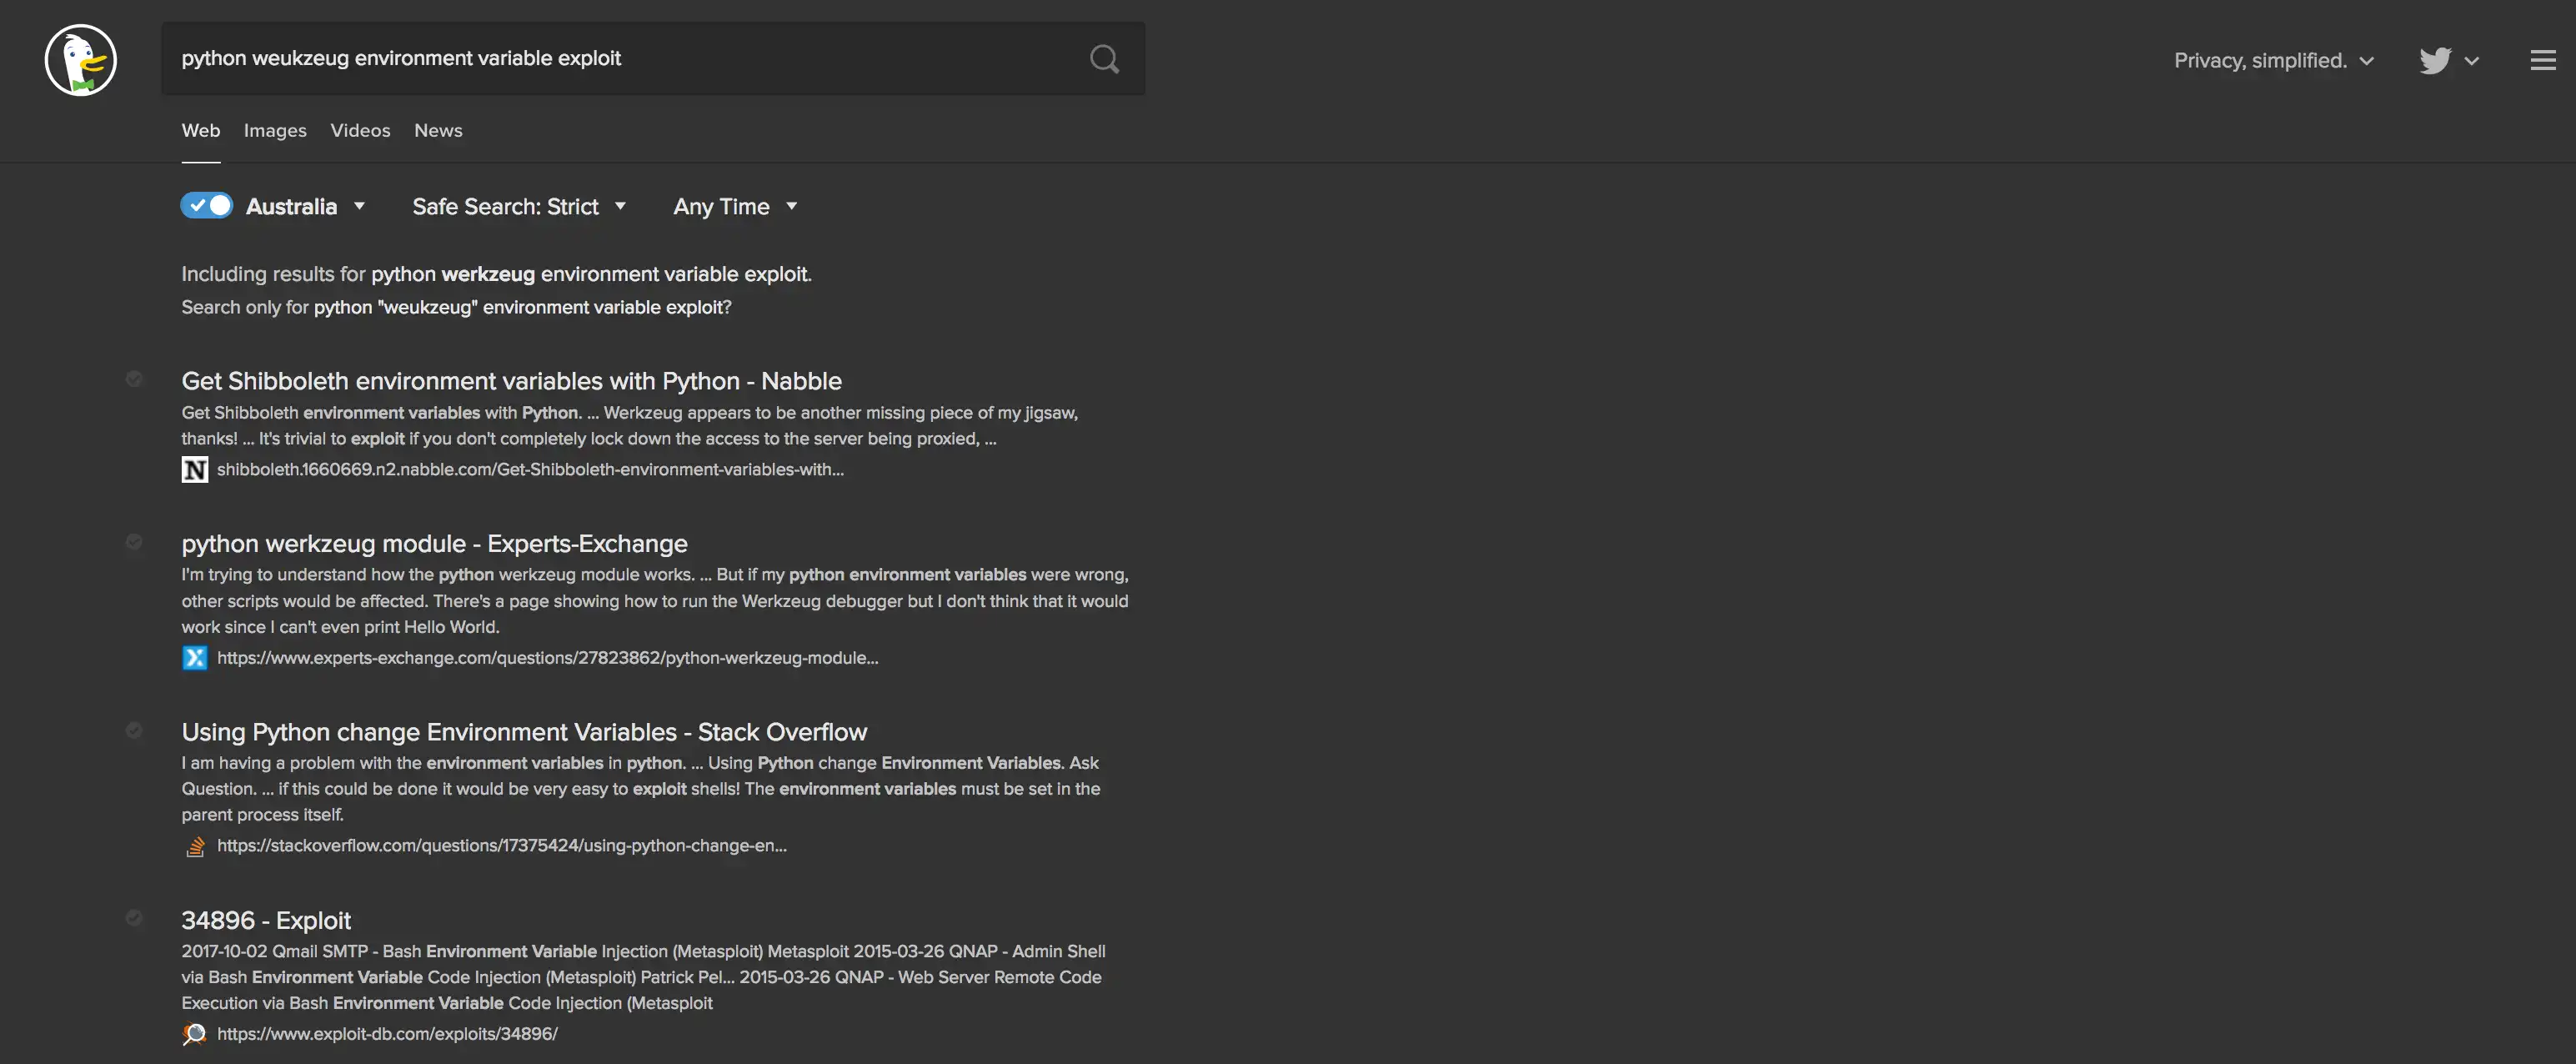The width and height of the screenshot is (2576, 1064).
Task: Open the hamburger menu icon
Action: (2542, 60)
